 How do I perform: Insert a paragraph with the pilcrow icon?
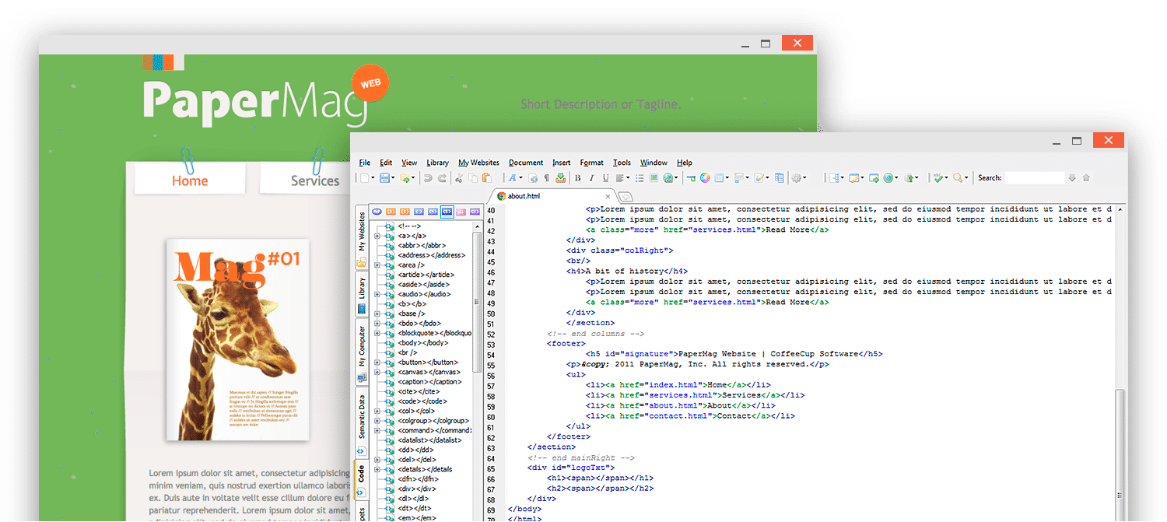coord(546,178)
